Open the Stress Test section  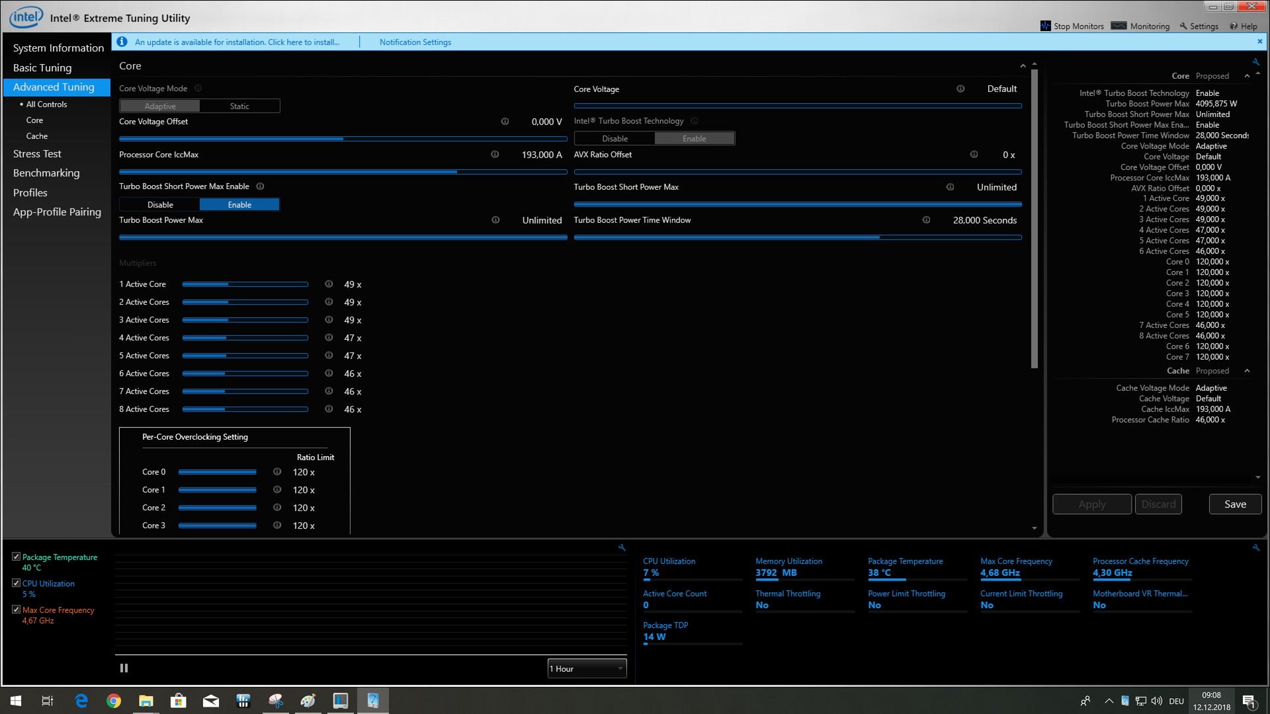(37, 153)
